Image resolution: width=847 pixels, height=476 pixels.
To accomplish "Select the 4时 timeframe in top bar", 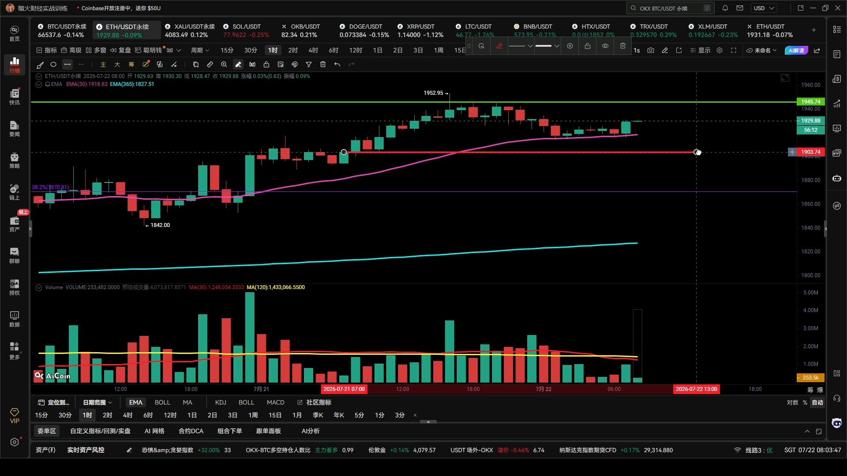I will pyautogui.click(x=313, y=50).
